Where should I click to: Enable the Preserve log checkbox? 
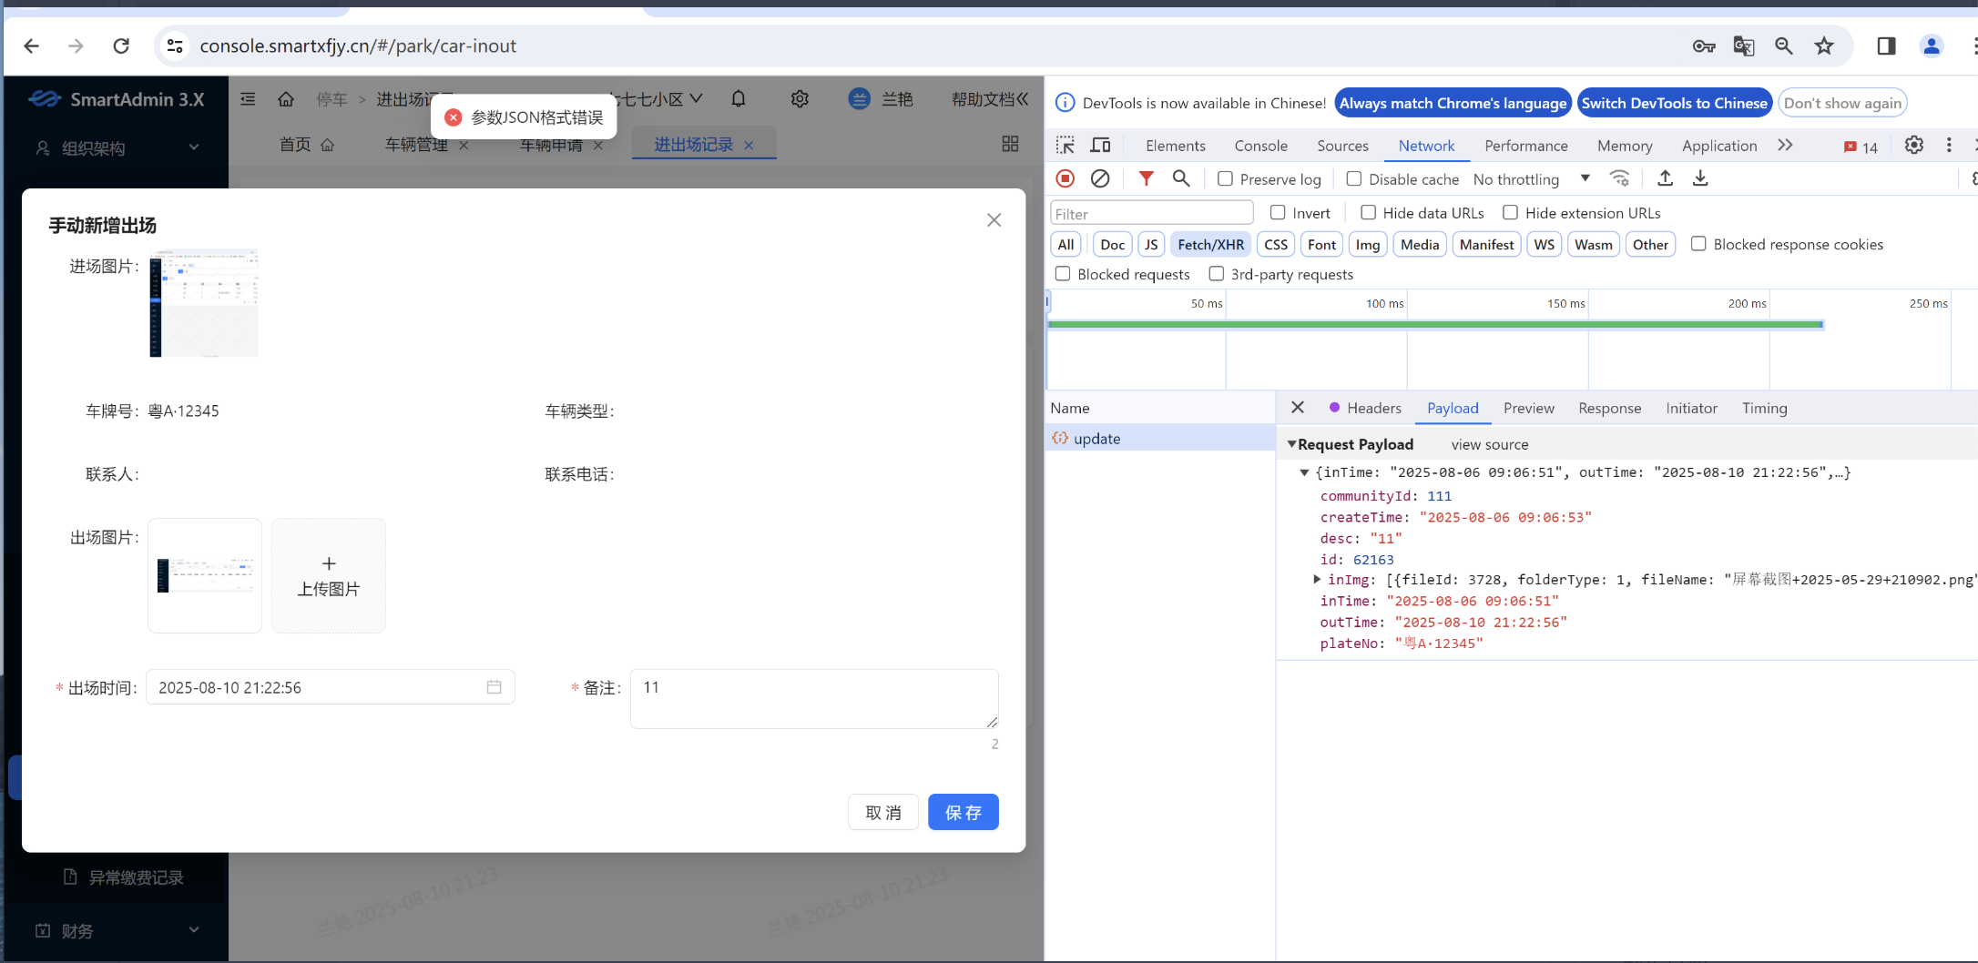pos(1226,179)
